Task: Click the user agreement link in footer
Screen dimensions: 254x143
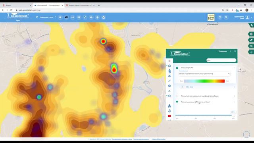Action: [x=122, y=139]
